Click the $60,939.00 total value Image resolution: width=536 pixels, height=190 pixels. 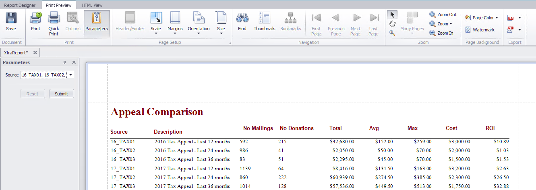coord(341,178)
